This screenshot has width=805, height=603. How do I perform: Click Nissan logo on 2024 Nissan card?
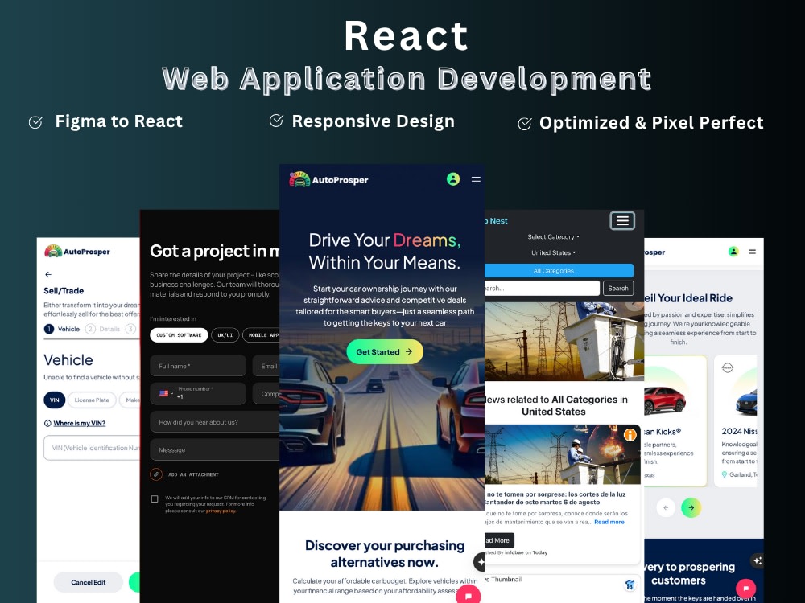click(x=728, y=367)
